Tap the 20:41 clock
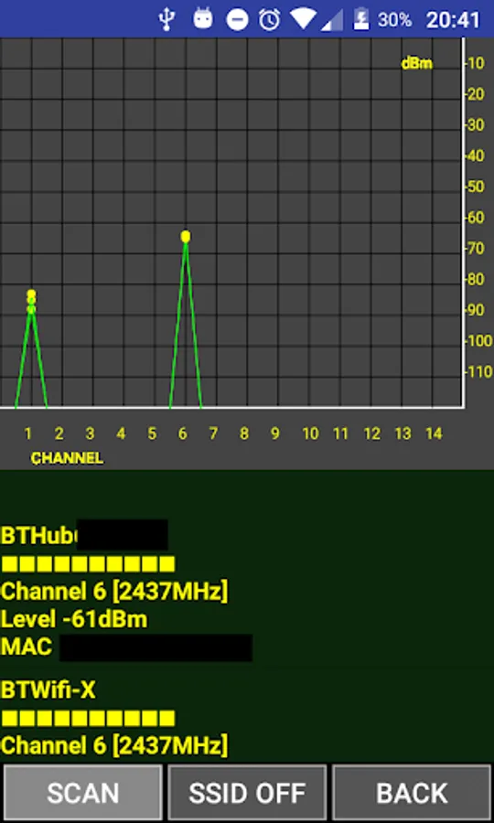 click(x=453, y=20)
